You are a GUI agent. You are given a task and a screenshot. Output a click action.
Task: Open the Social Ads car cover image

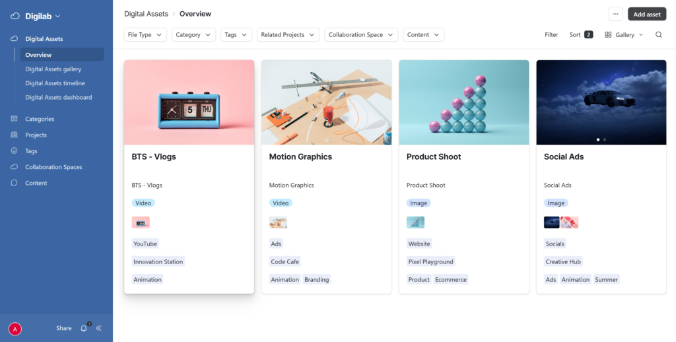point(601,102)
